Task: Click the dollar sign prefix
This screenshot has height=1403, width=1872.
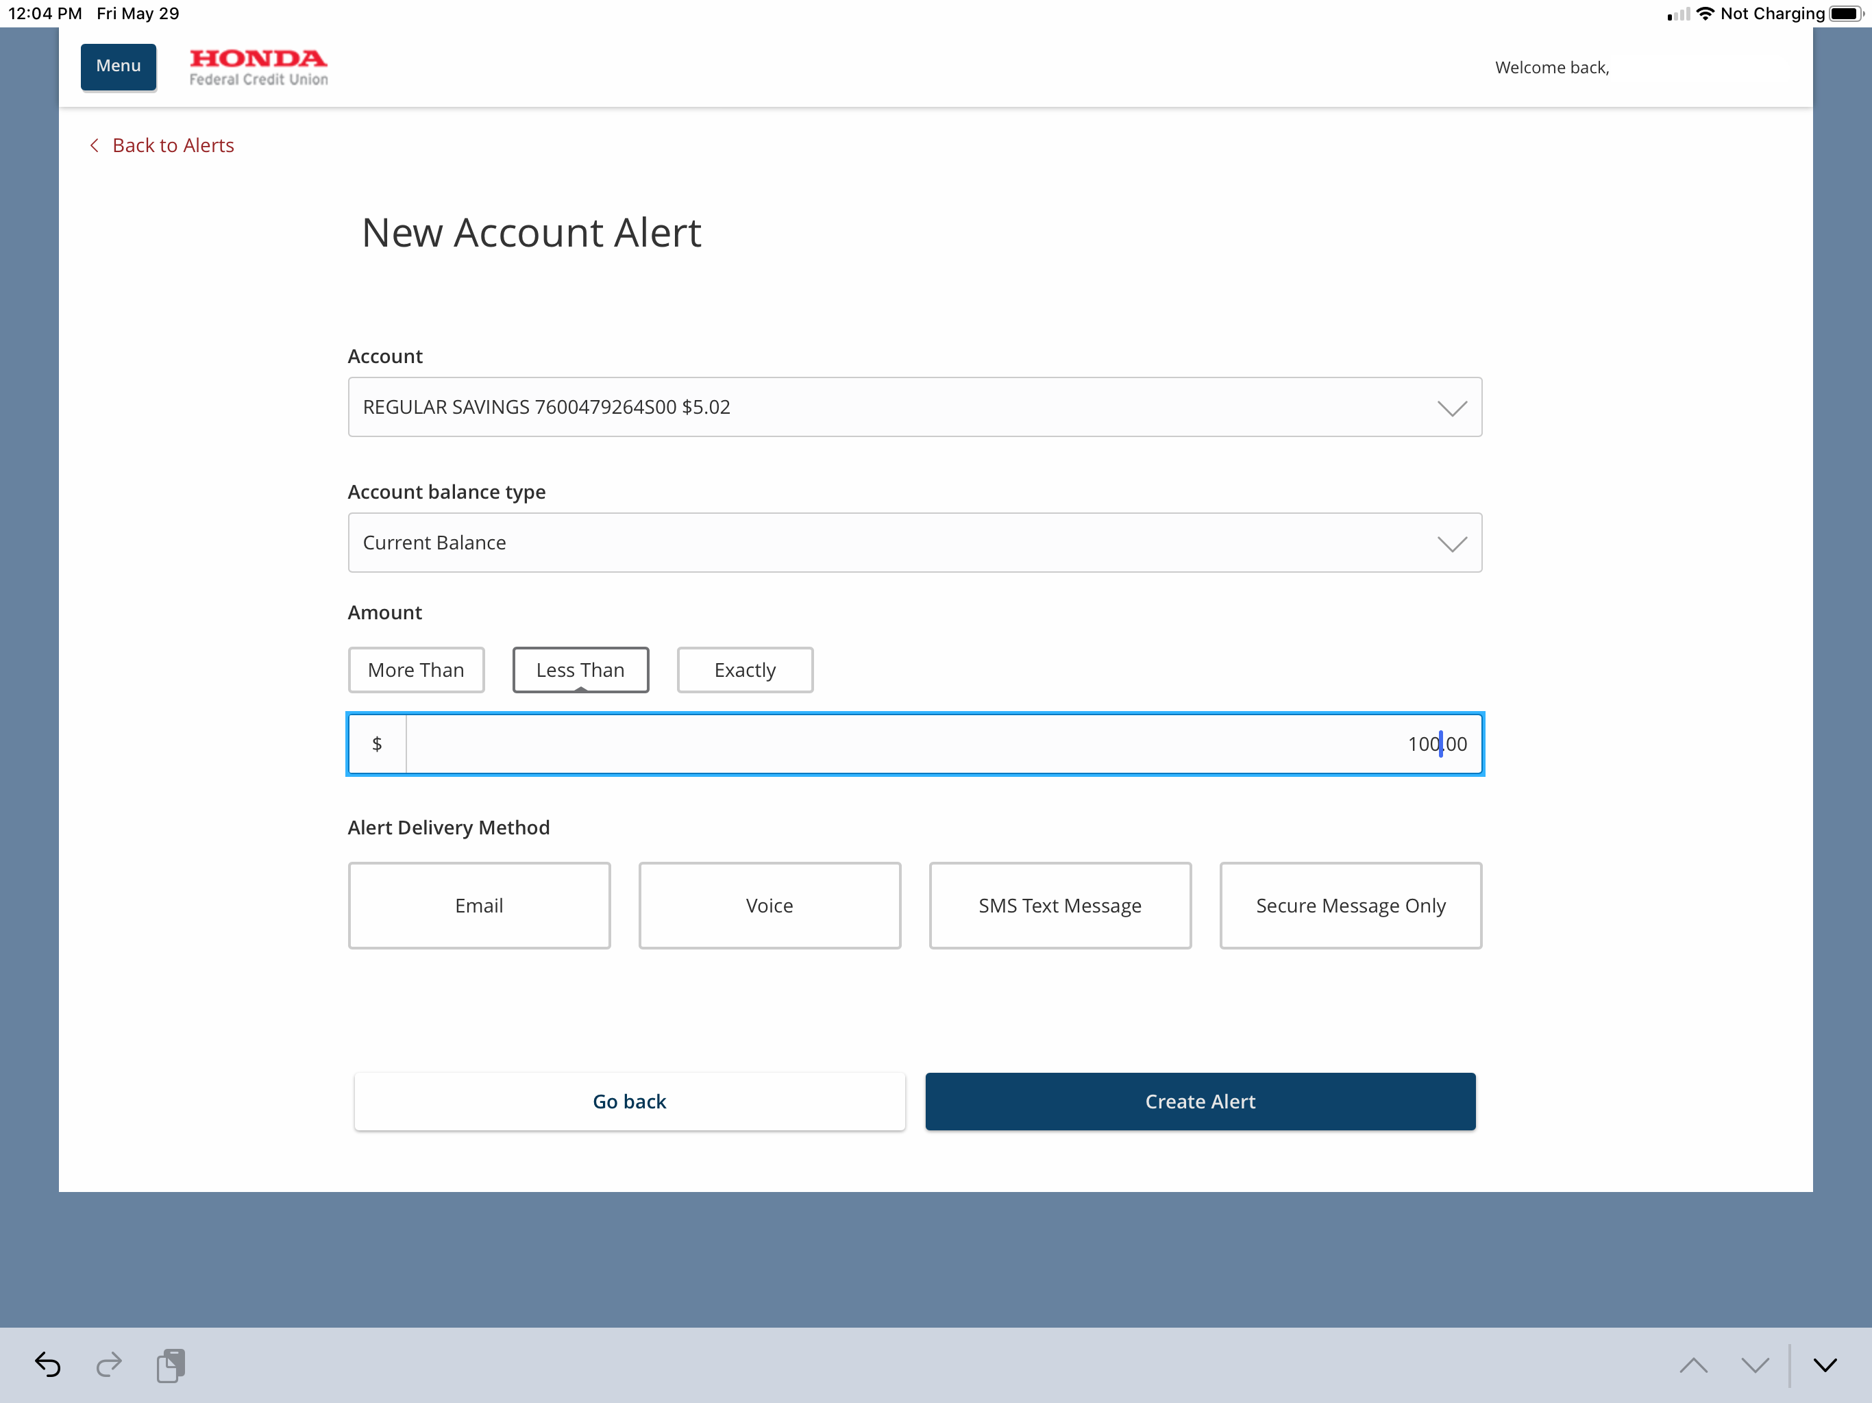Action: pos(378,744)
